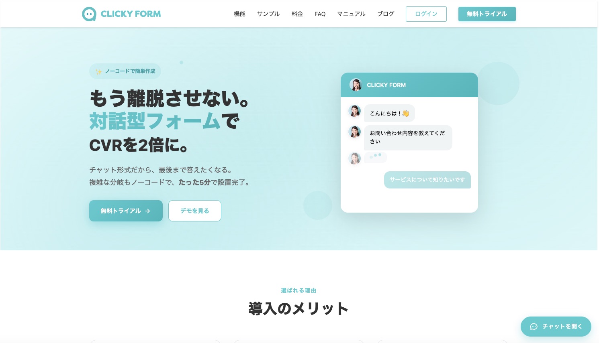Click the お問い合わせ内容を教えてください message
The width and height of the screenshot is (599, 343).
408,138
